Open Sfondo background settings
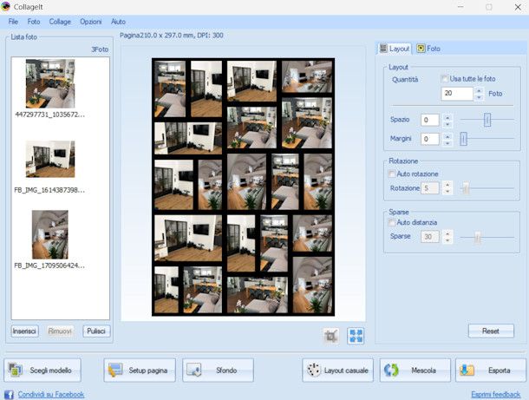This screenshot has height=400, width=529. pyautogui.click(x=218, y=370)
